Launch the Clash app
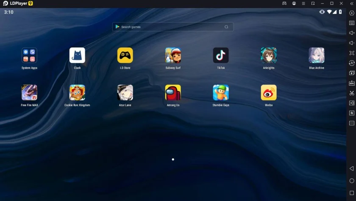Image resolution: width=356 pixels, height=201 pixels. (77, 55)
